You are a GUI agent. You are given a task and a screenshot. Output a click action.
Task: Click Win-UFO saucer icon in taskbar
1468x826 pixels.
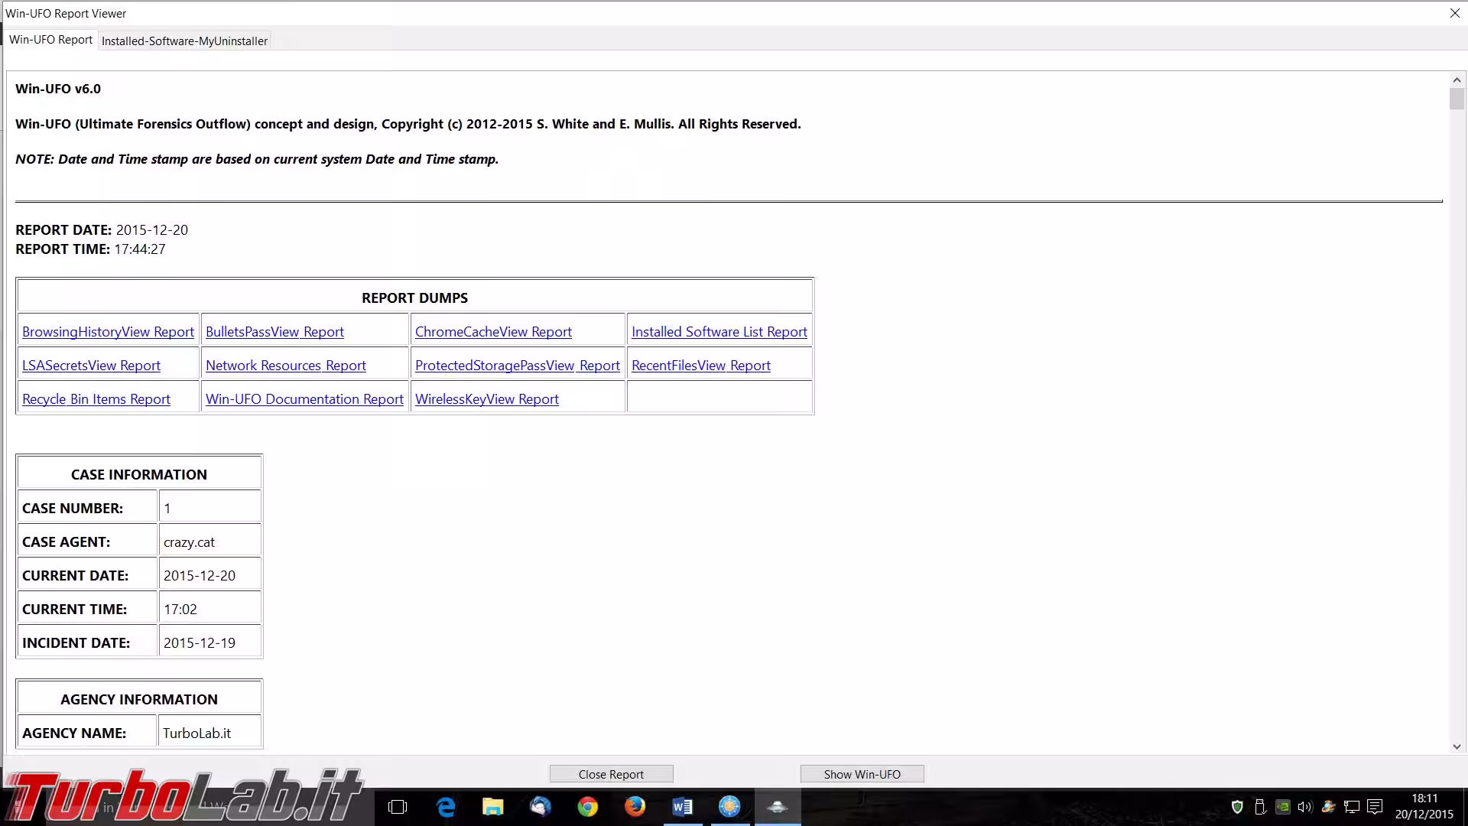777,807
